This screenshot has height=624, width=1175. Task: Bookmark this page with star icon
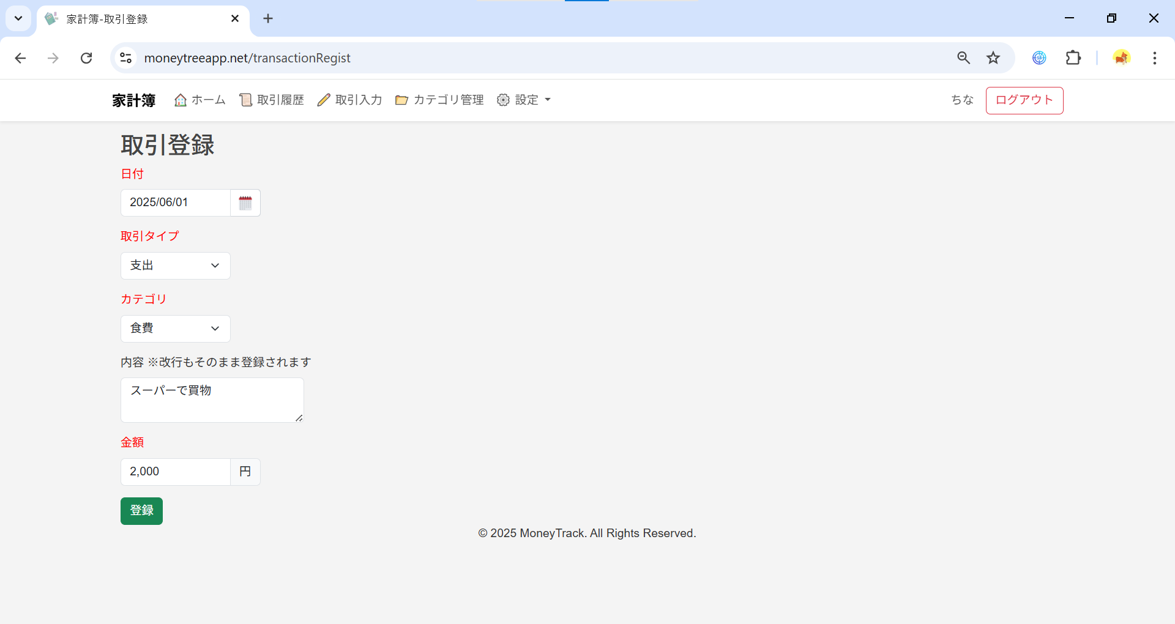(993, 58)
